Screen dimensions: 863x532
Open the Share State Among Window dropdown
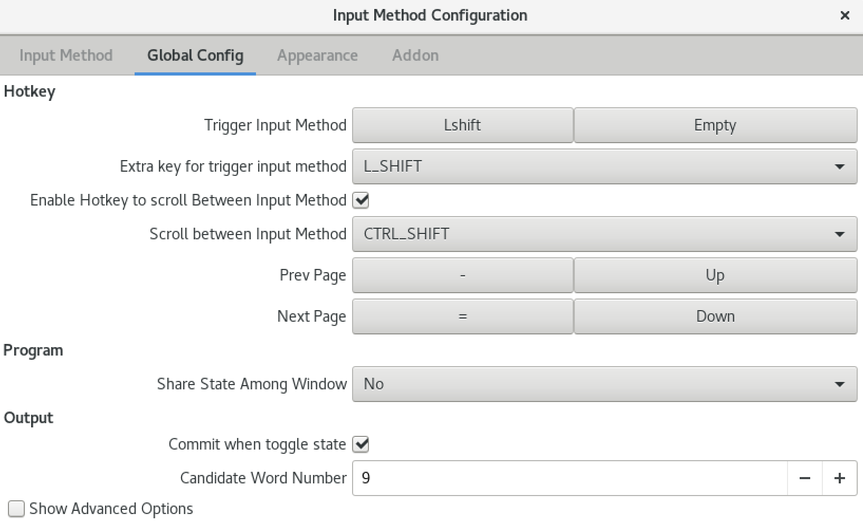click(x=604, y=384)
